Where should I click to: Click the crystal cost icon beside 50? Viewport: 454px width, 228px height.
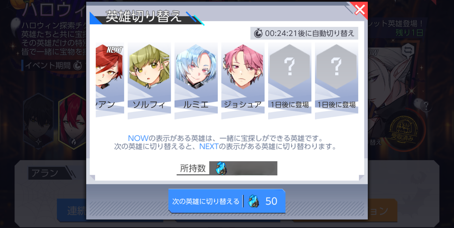[x=254, y=201]
